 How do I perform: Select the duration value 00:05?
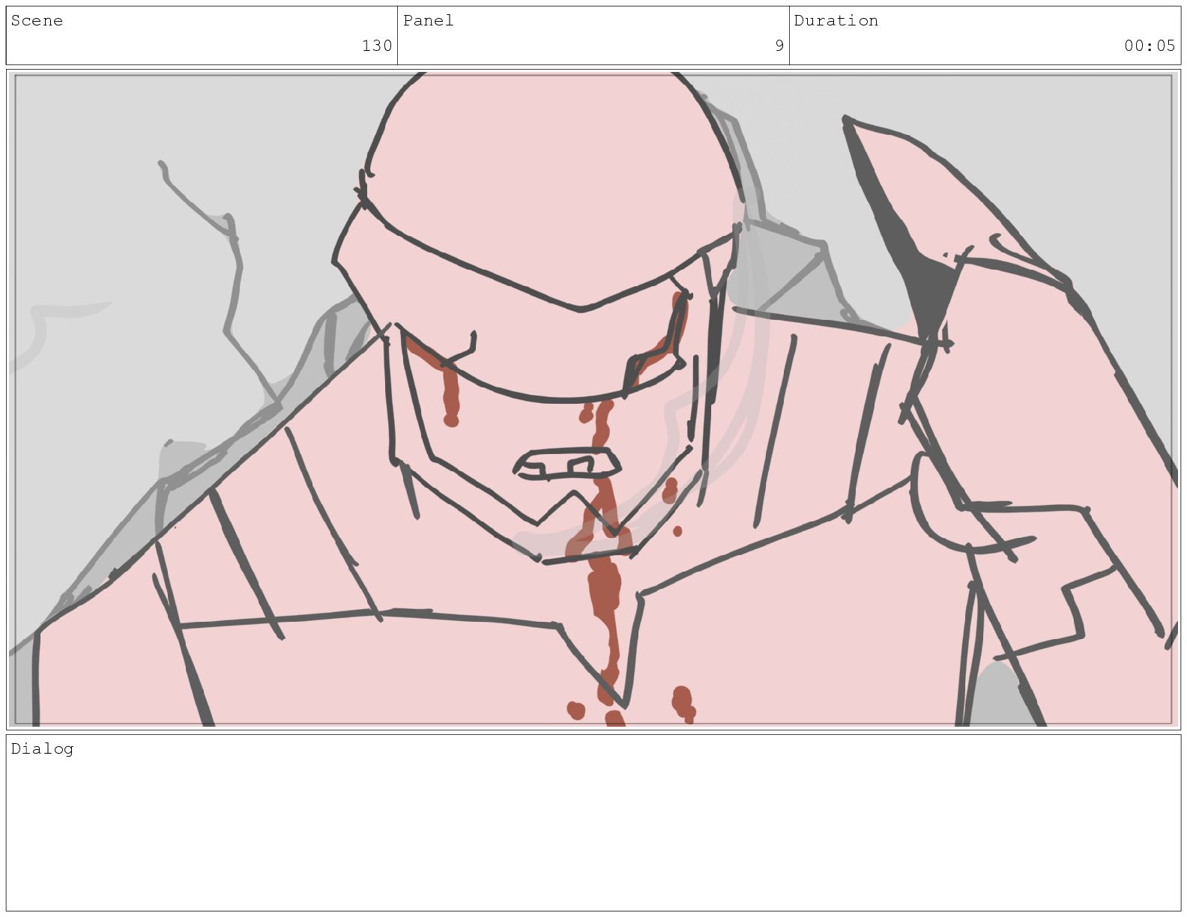1150,46
